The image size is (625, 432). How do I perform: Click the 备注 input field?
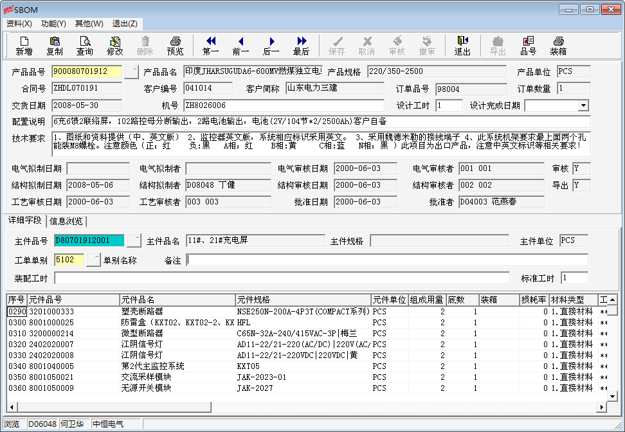coord(387,260)
